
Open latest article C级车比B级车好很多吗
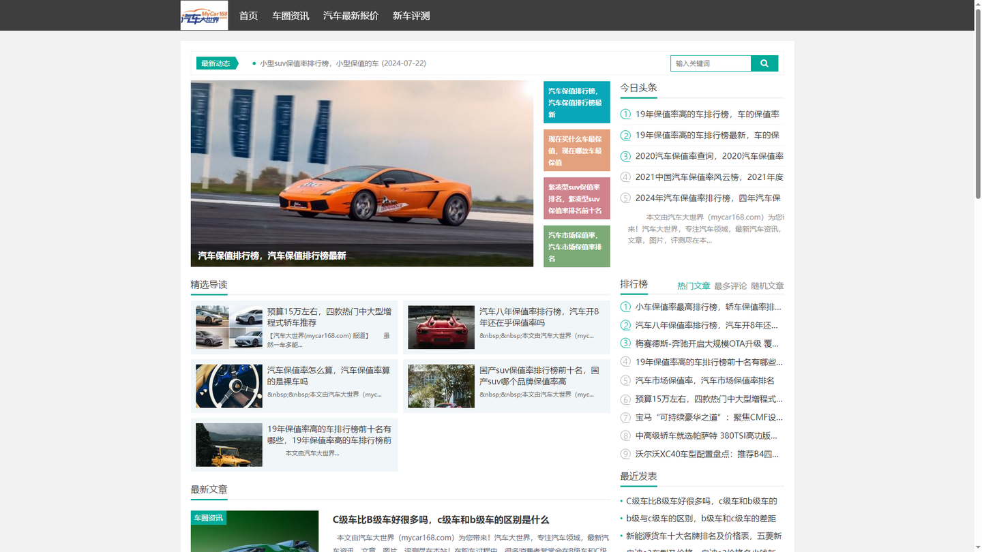(x=441, y=520)
